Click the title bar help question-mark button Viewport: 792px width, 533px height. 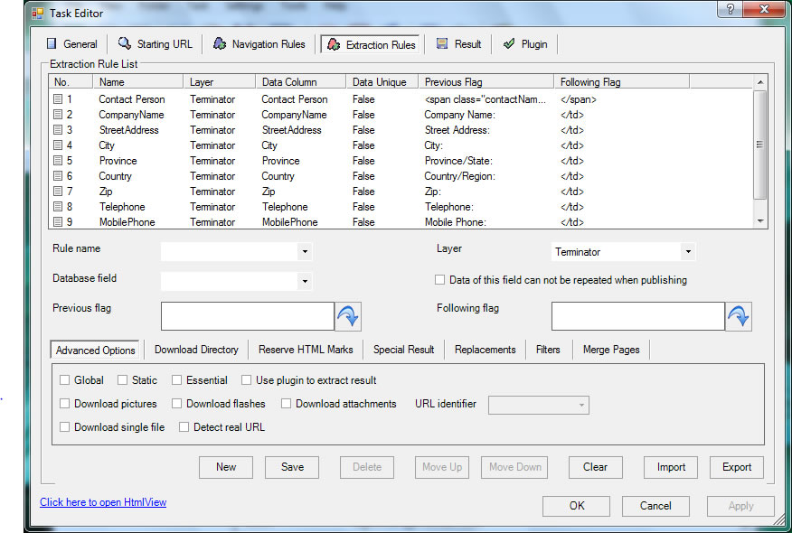coord(730,9)
